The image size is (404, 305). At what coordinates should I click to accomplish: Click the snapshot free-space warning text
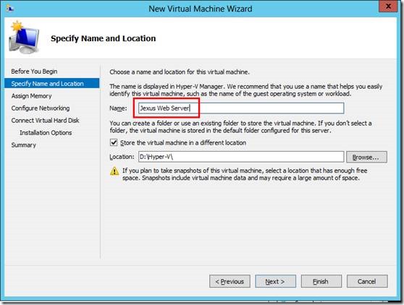point(245,174)
